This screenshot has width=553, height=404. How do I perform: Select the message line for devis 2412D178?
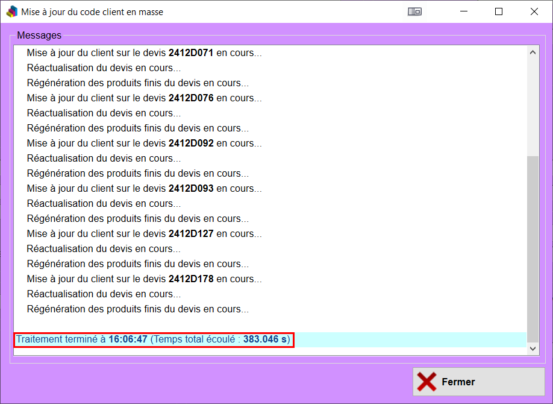click(144, 279)
